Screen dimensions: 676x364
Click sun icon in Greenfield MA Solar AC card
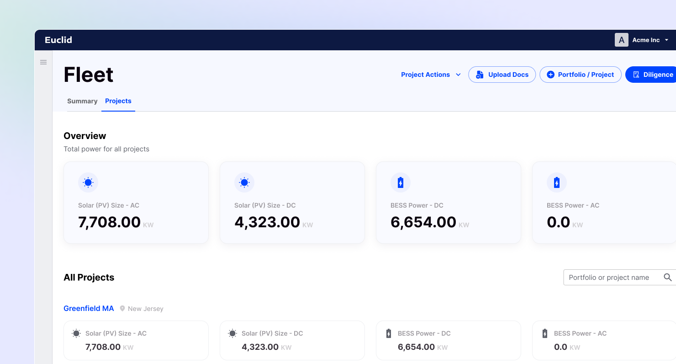[x=76, y=333]
